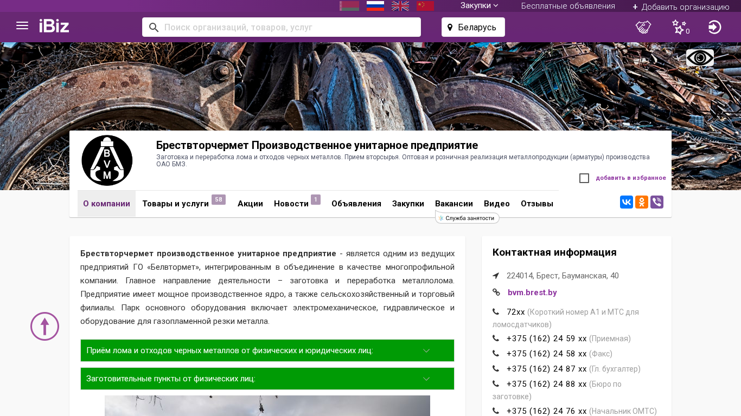Toggle the accessibility eye view
Viewport: 741px width, 416px height.
pyautogui.click(x=700, y=58)
